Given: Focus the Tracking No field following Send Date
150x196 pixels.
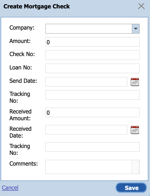Looking at the screenshot, I should click(x=93, y=95).
